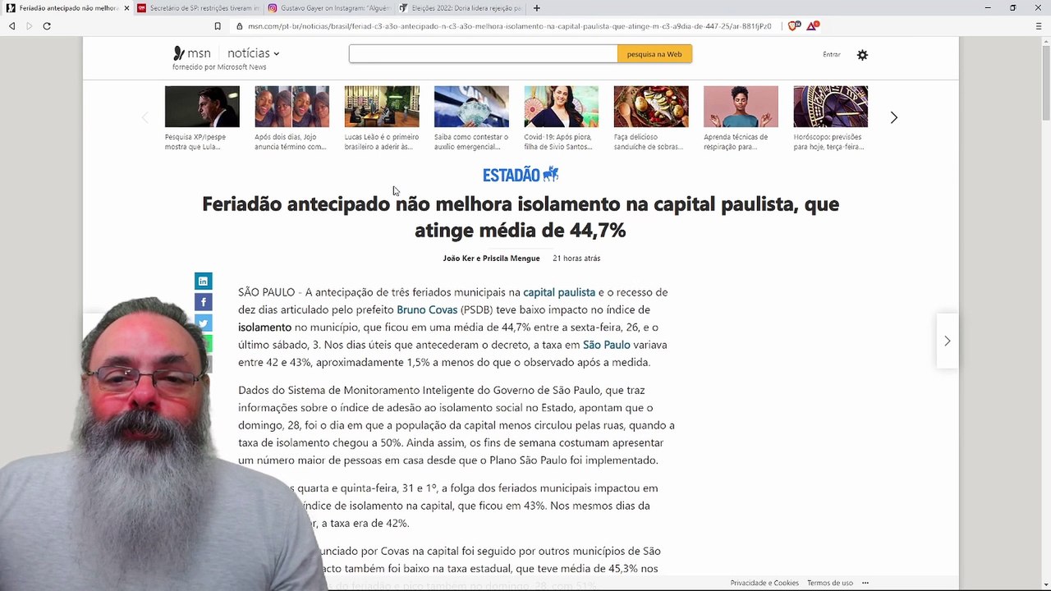The image size is (1051, 591).
Task: Share article on Twitter
Action: (203, 323)
